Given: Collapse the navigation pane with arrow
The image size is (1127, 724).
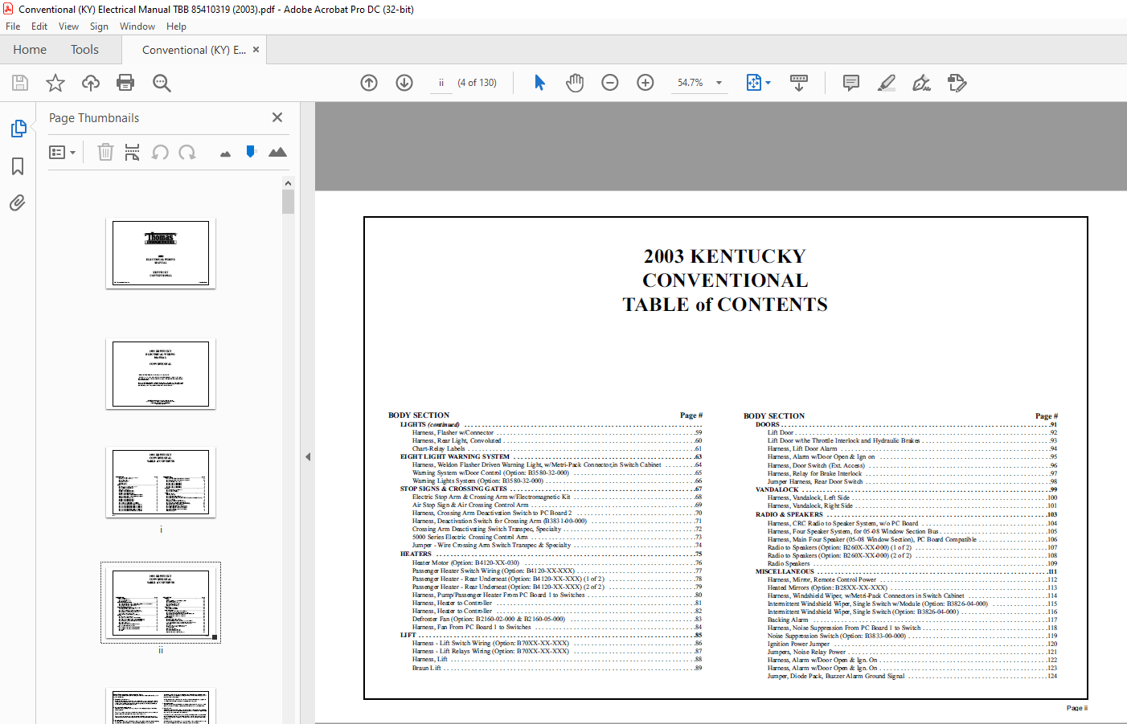Looking at the screenshot, I should [308, 456].
